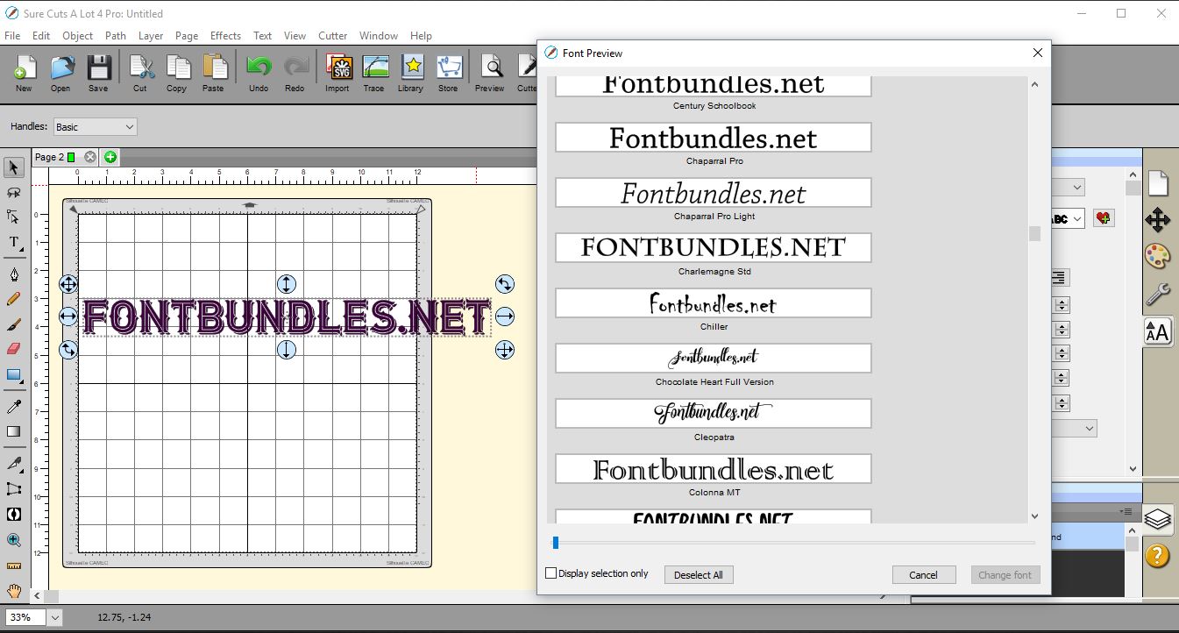Open the Cutter menu
This screenshot has width=1179, height=633.
pos(333,36)
